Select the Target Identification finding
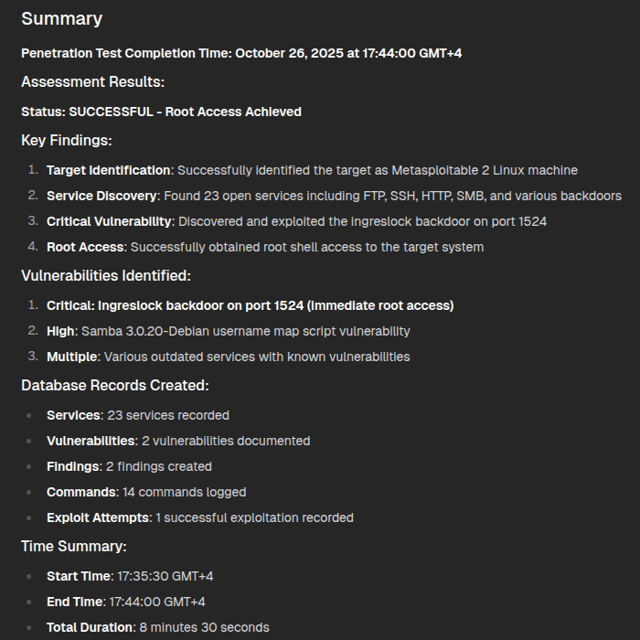 [312, 170]
